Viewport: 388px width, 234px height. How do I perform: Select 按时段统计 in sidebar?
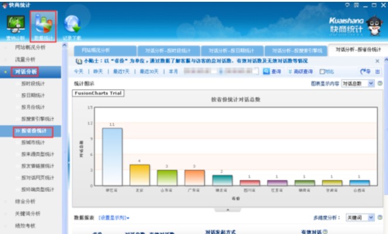tap(33, 84)
